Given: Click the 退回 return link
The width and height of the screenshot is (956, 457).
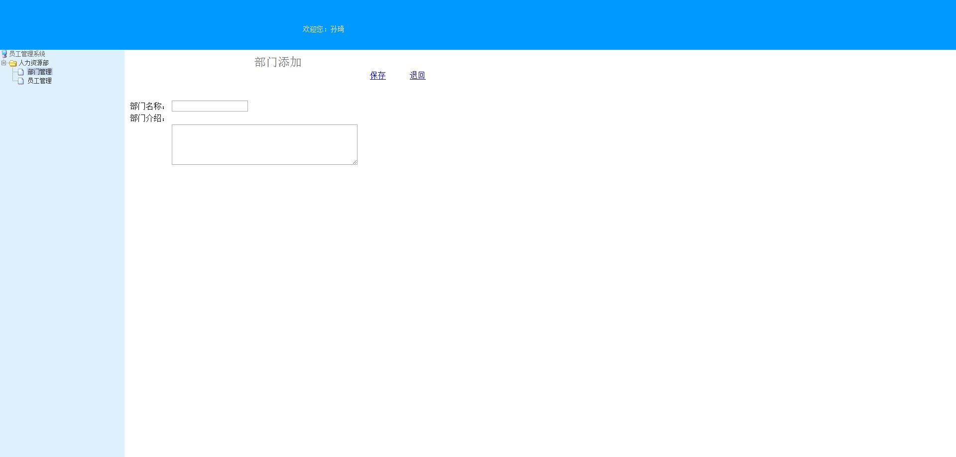Looking at the screenshot, I should click(417, 75).
